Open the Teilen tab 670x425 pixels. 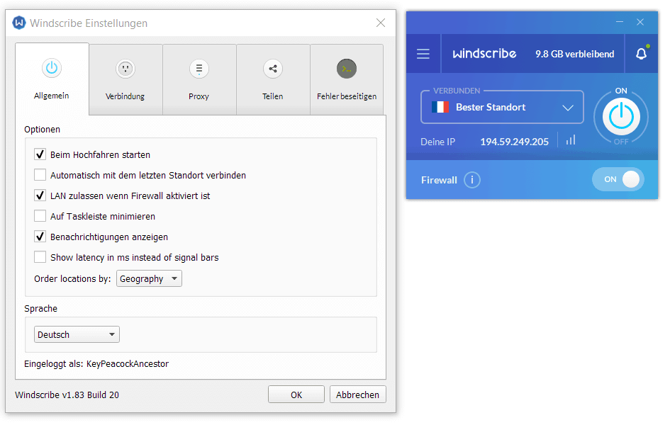point(273,79)
